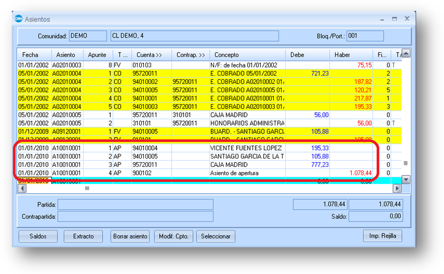
Task: Click into the Partida field
Action: pos(135,204)
